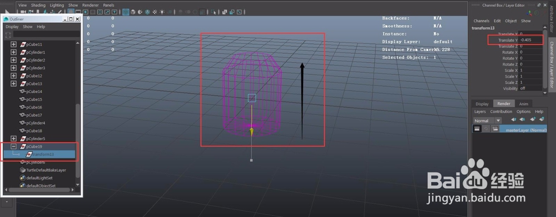
Task: Switch to the Anim layer tab
Action: point(523,104)
